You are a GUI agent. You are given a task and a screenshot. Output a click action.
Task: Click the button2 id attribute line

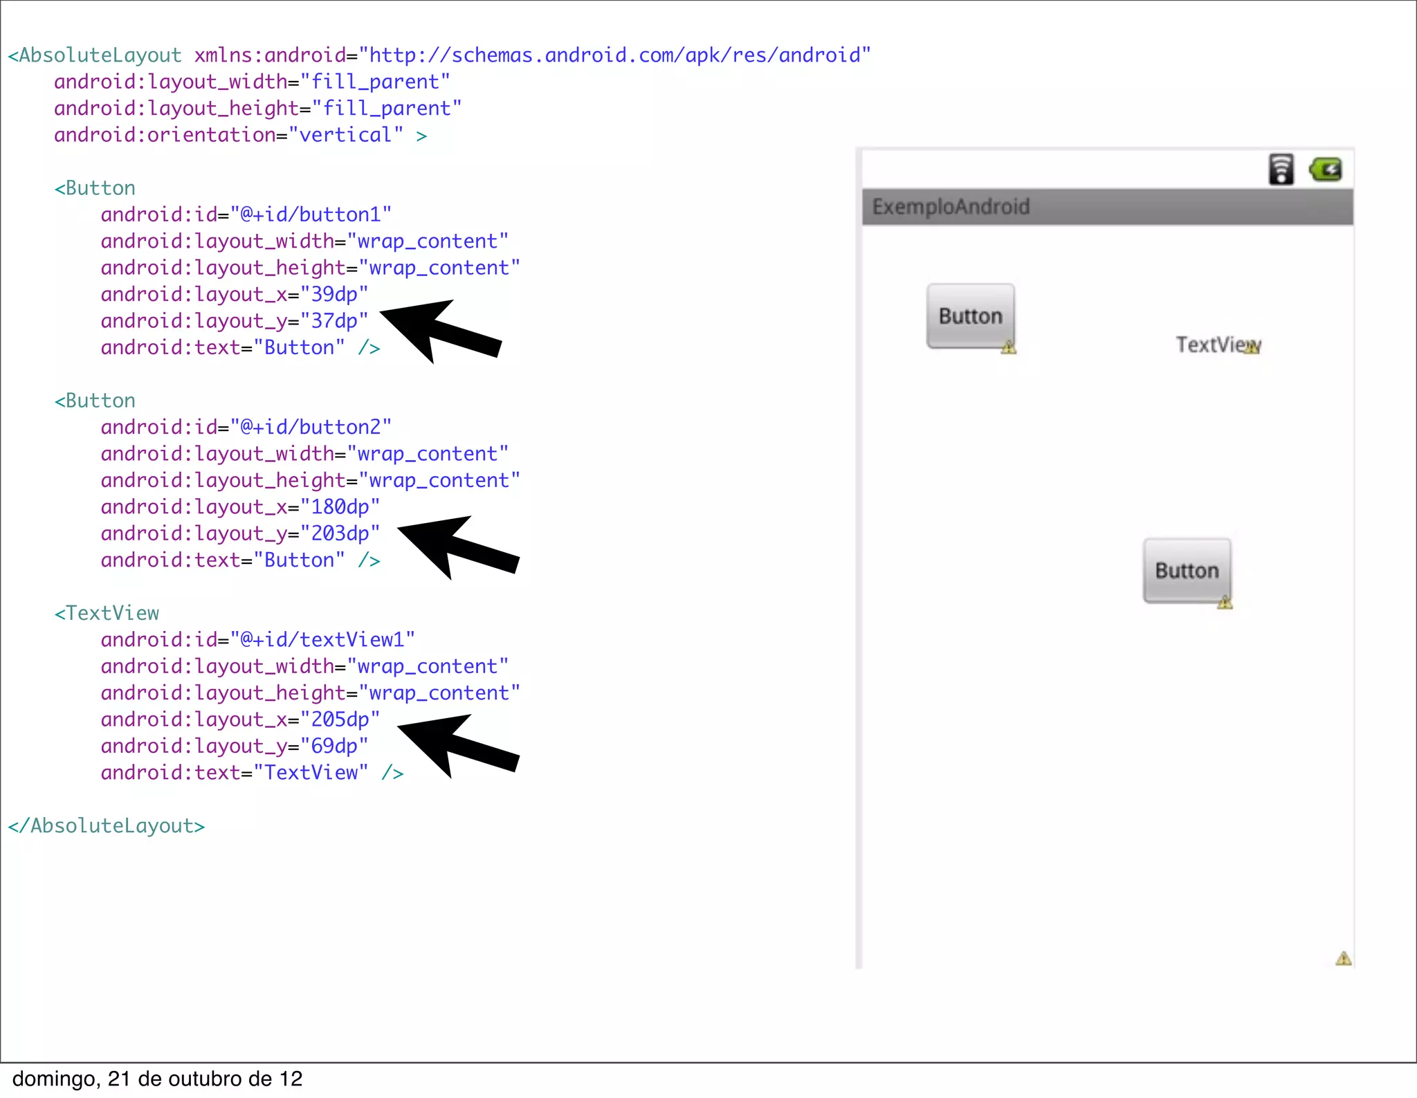point(246,427)
